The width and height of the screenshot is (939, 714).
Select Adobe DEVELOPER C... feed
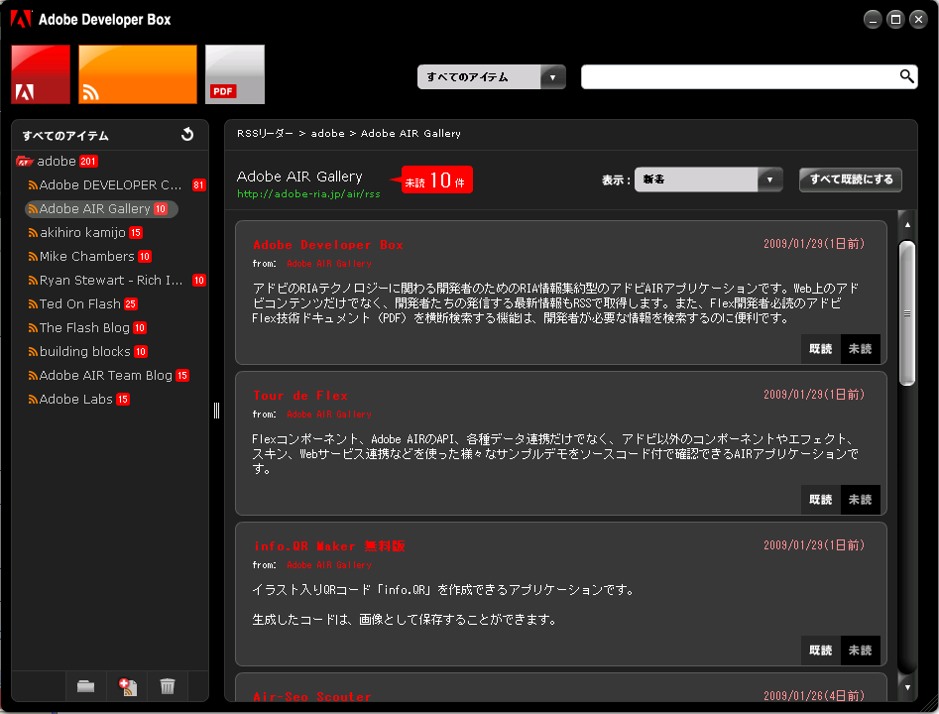tap(110, 185)
